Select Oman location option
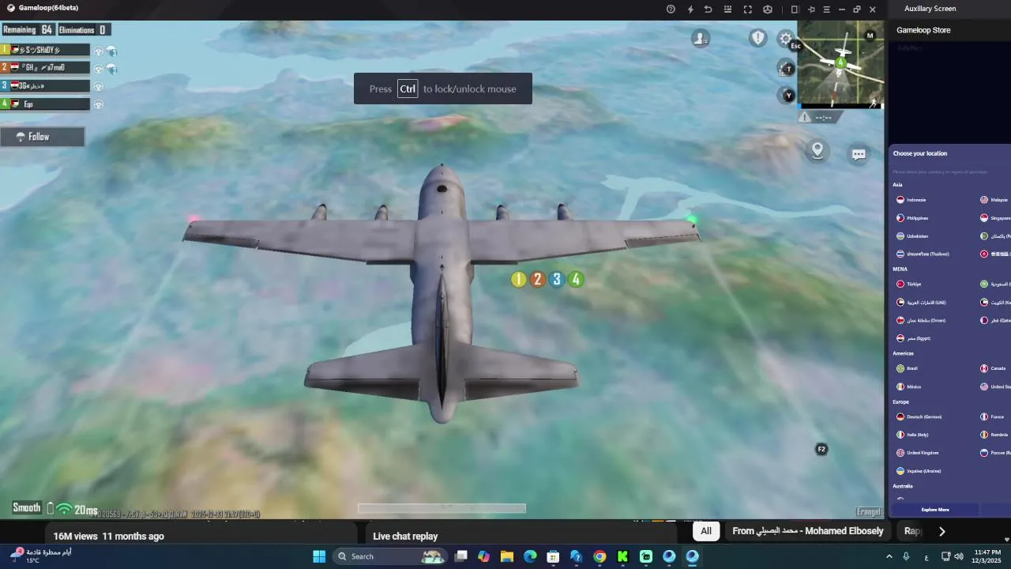This screenshot has height=569, width=1011. [921, 320]
